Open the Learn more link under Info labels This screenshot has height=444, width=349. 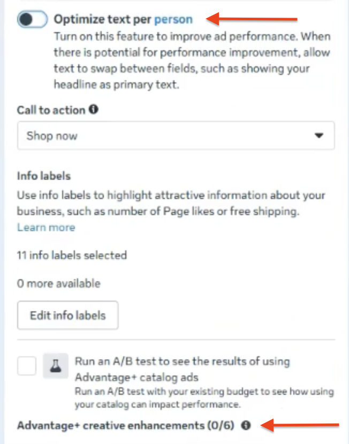46,227
